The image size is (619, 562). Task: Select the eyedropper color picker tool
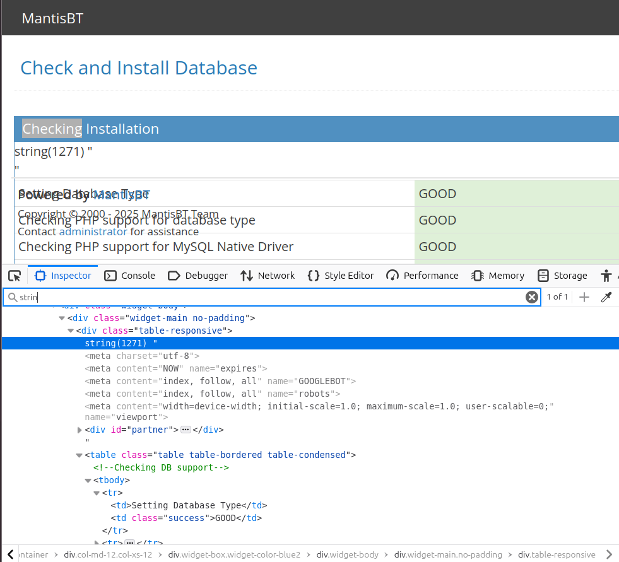point(606,297)
